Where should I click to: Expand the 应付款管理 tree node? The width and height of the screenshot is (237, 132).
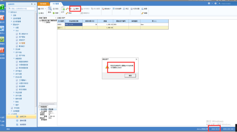click(x=12, y=22)
